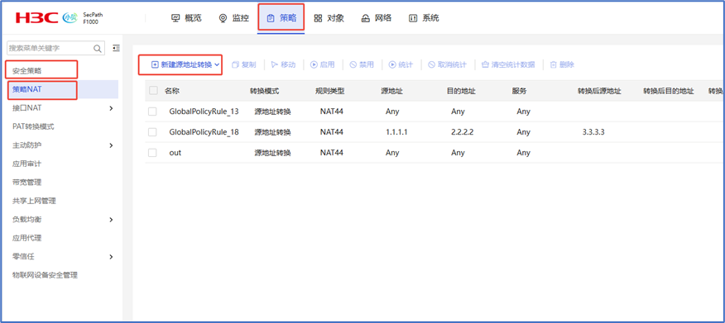Open the 监控 monitoring tab
This screenshot has width=725, height=323.
coord(233,18)
